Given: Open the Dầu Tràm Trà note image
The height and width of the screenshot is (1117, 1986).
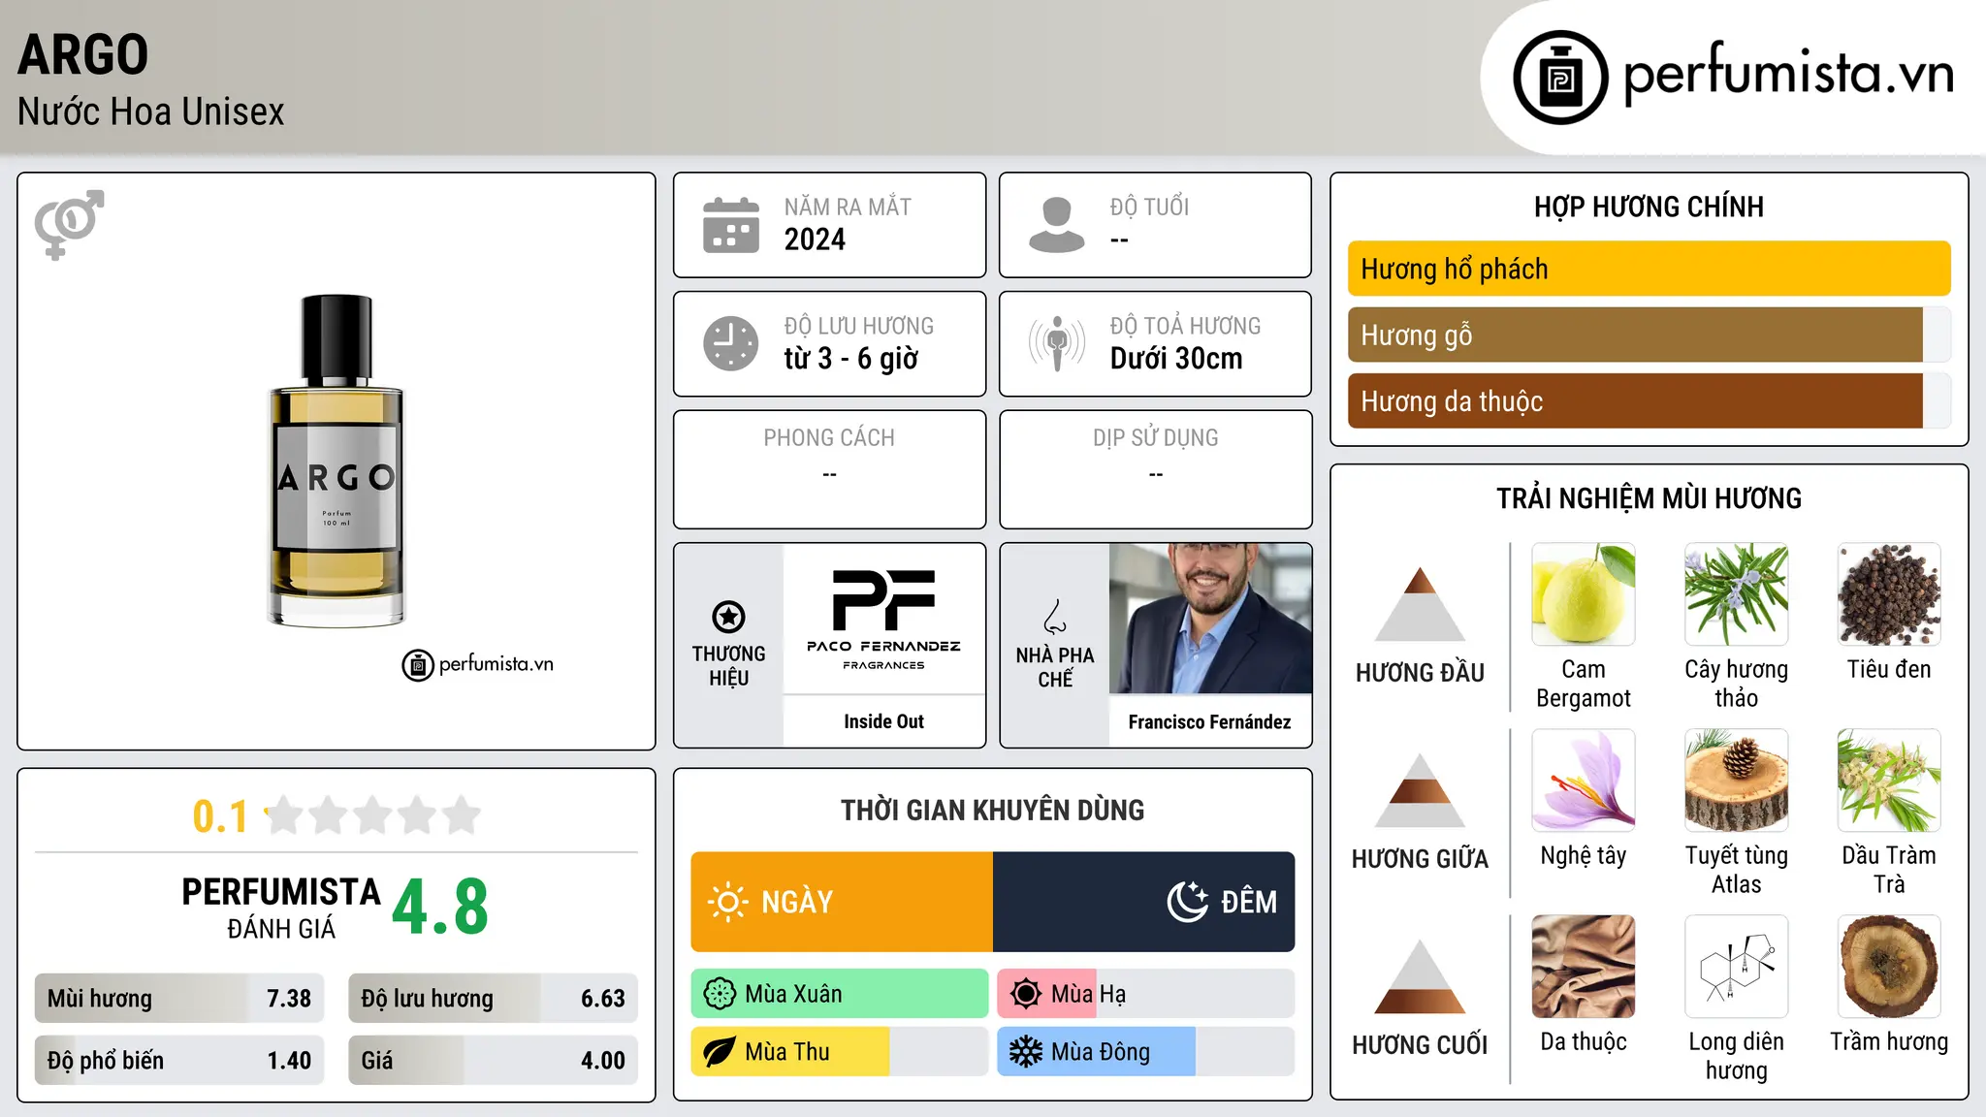Looking at the screenshot, I should 1889,781.
